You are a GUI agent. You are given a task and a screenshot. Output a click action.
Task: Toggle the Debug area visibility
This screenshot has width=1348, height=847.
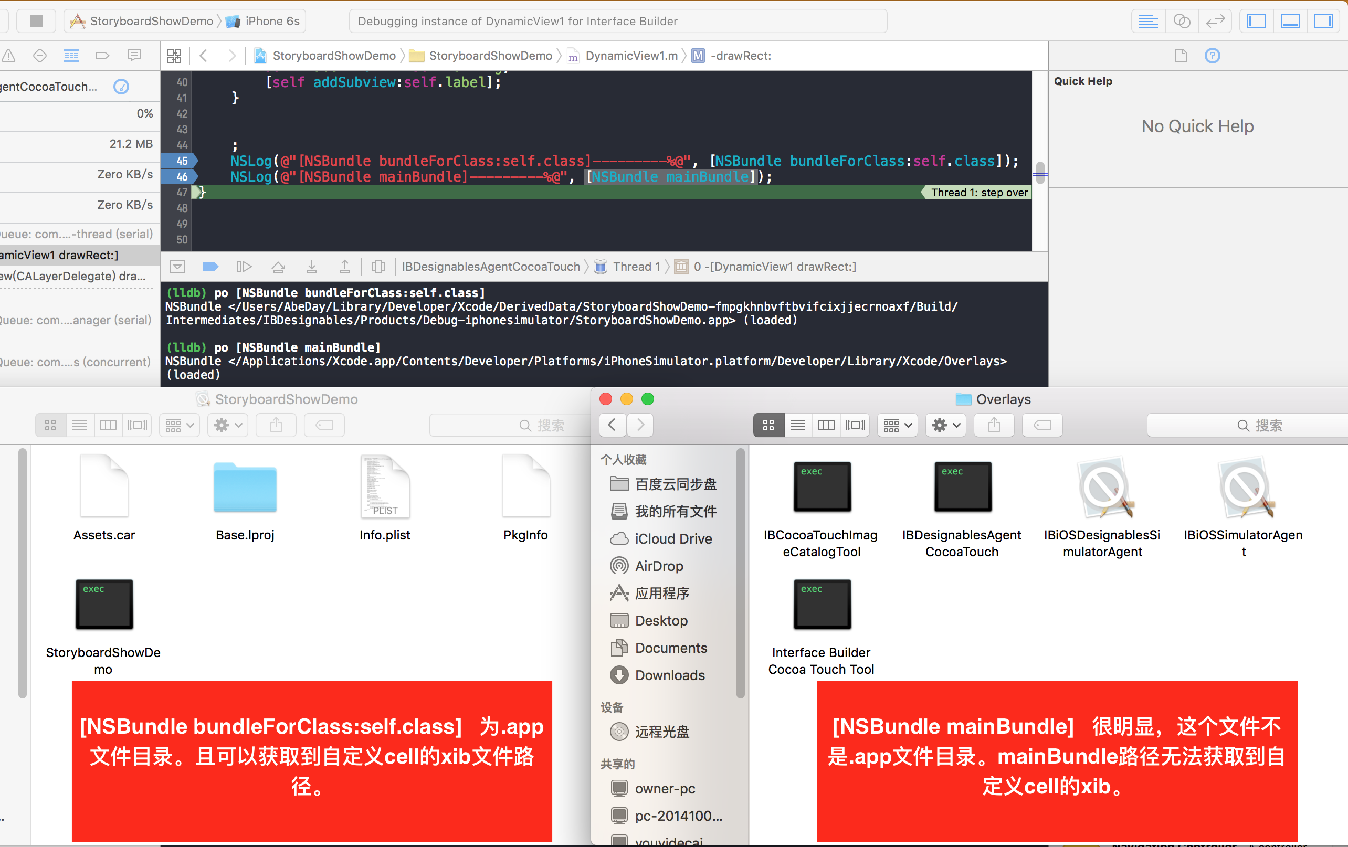point(1290,22)
